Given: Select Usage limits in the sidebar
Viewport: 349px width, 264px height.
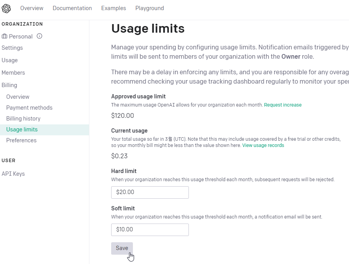Looking at the screenshot, I should click(x=45, y=130).
